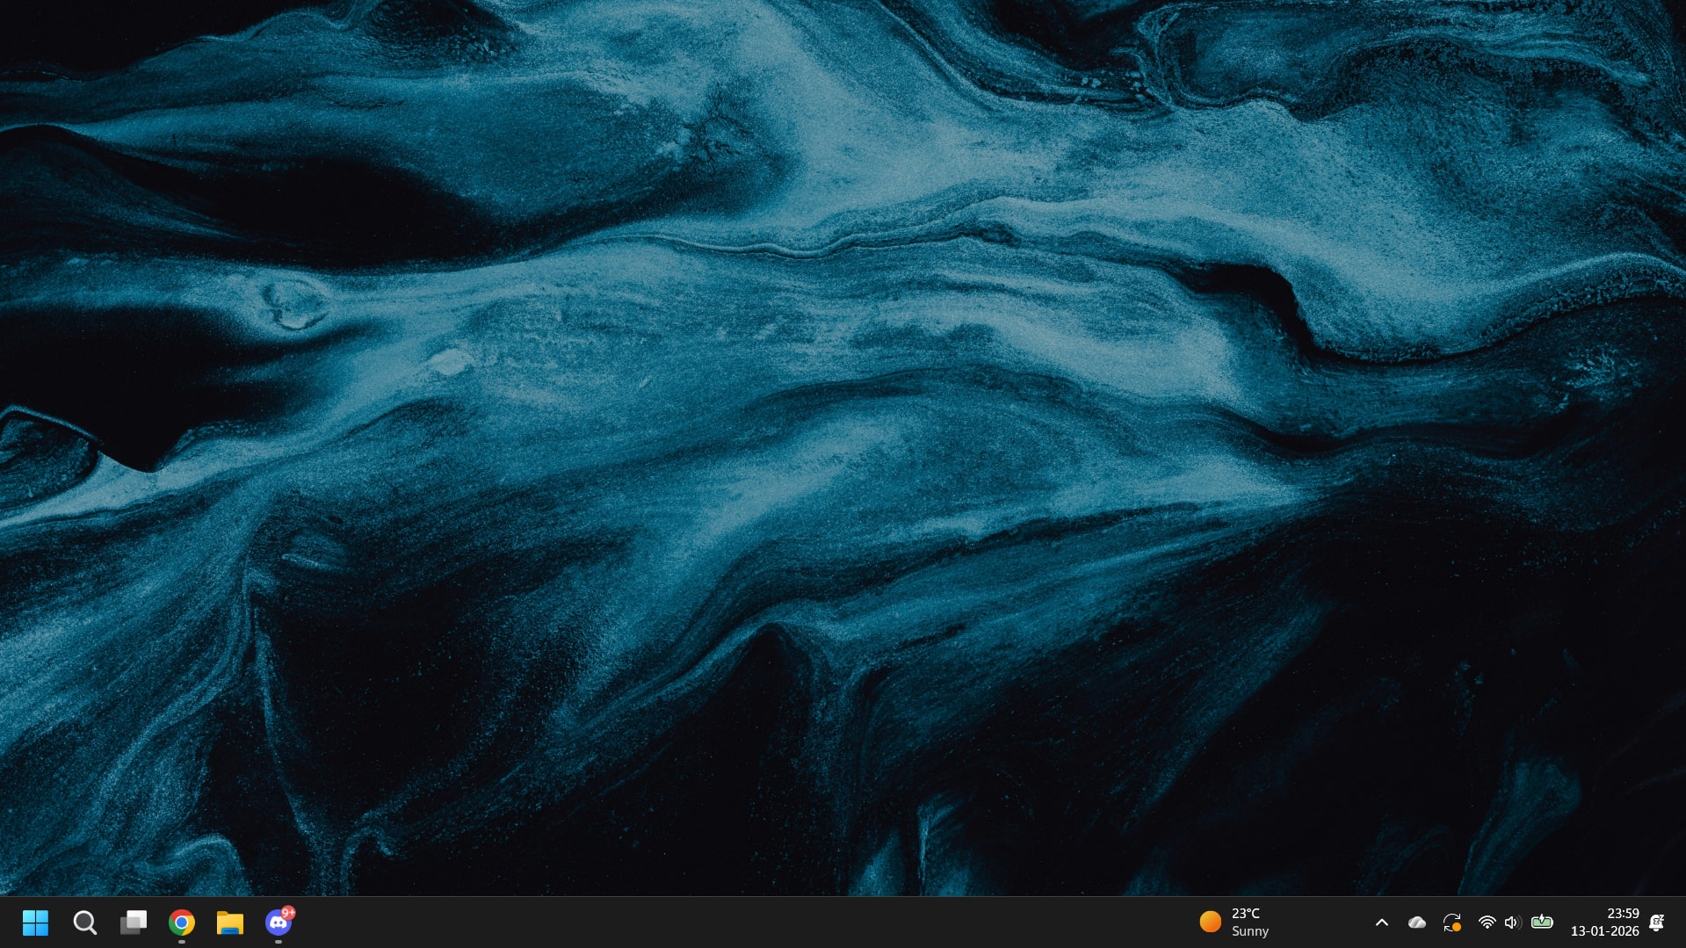Open Wi-Fi network quick settings
The height and width of the screenshot is (948, 1686).
(x=1487, y=923)
